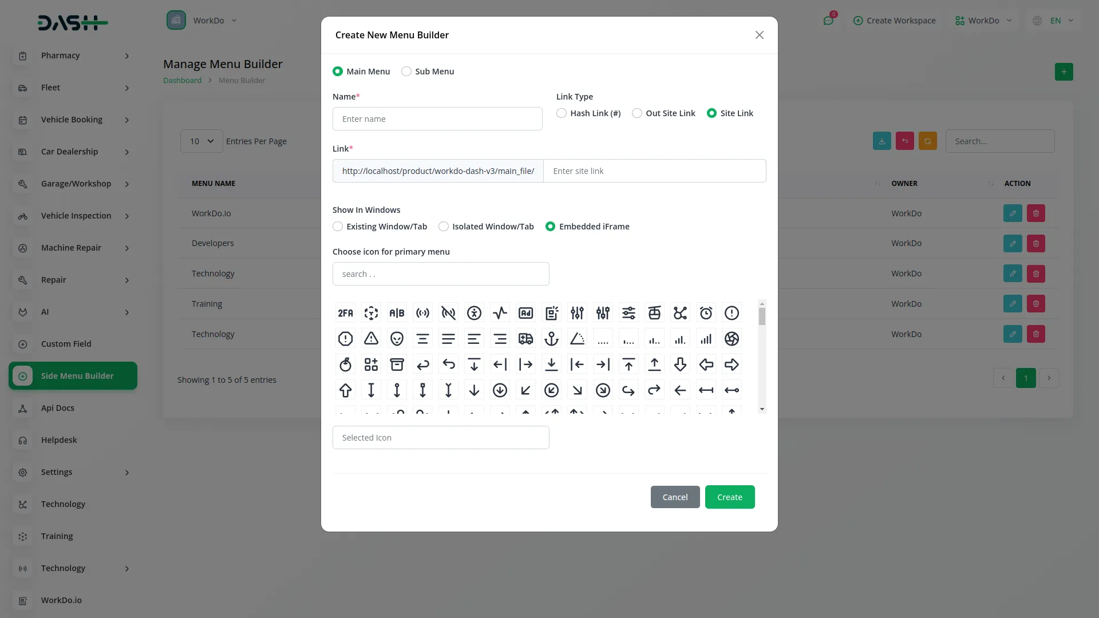Click the delete icon for the Training row

(1035, 304)
